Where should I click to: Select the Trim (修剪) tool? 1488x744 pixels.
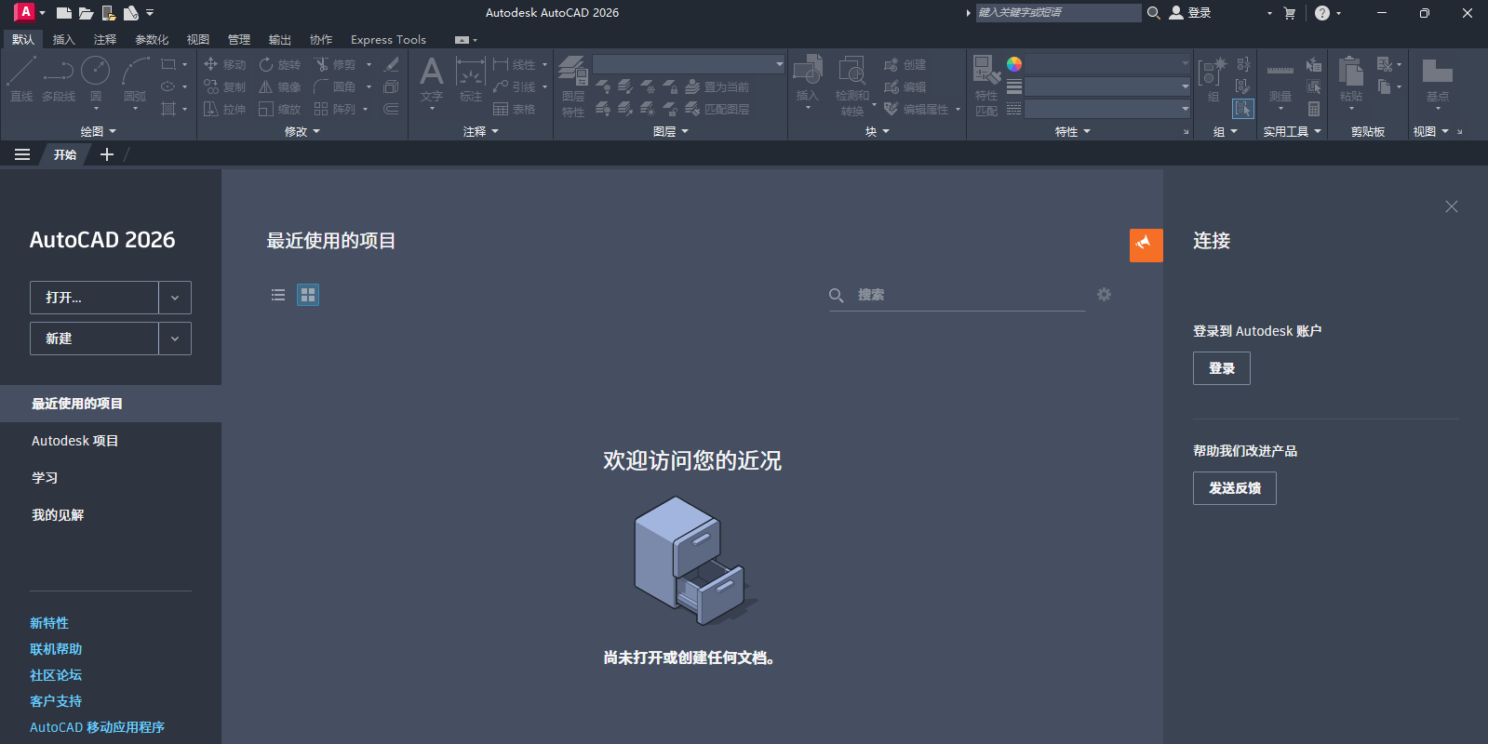coord(335,64)
